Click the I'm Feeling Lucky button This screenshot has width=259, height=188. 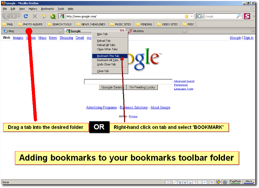point(142,87)
